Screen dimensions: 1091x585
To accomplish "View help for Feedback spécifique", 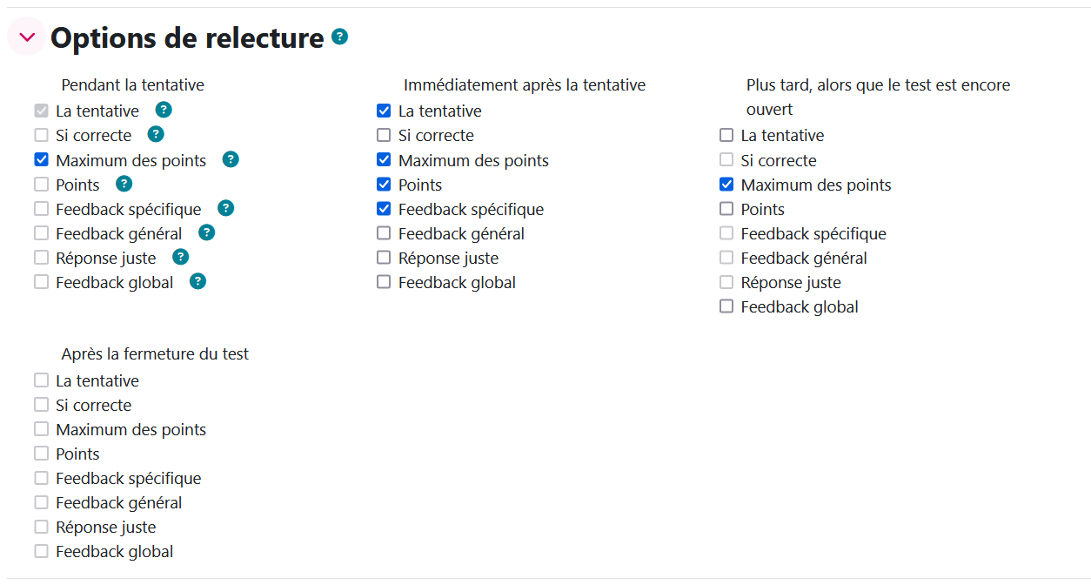I will coord(225,208).
